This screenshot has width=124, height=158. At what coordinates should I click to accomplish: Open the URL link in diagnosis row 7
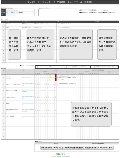28,117
